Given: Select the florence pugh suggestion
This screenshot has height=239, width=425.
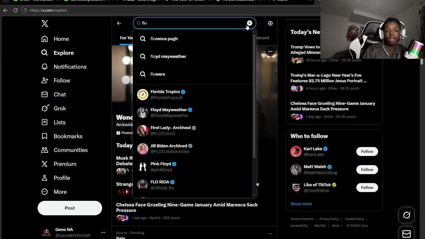Looking at the screenshot, I should (193, 39).
